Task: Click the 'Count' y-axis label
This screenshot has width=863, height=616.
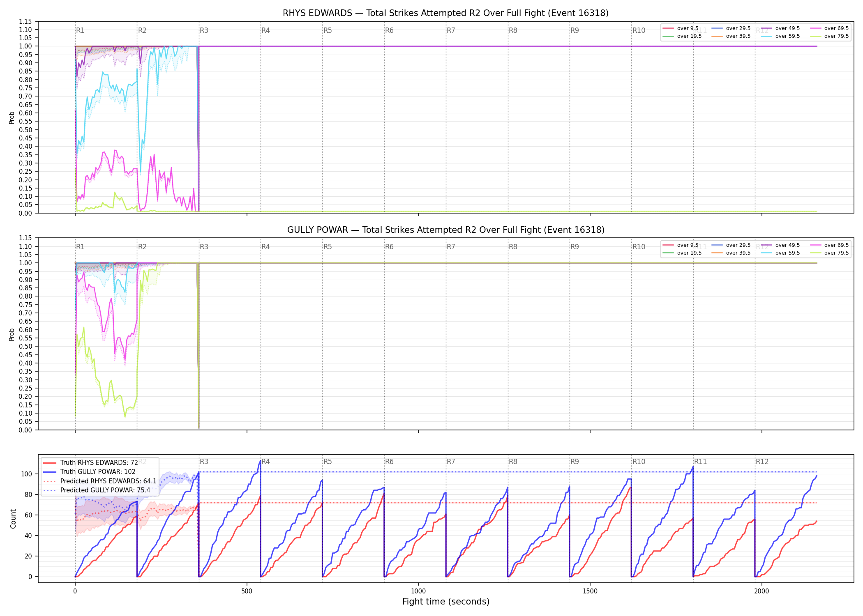Action: point(13,519)
